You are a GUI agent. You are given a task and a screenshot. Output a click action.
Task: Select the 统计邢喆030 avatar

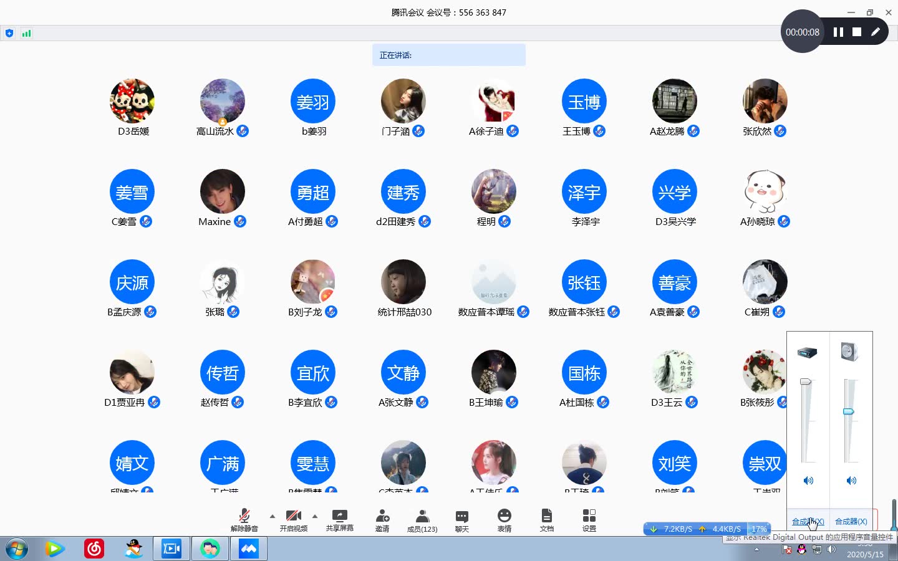[x=403, y=282]
